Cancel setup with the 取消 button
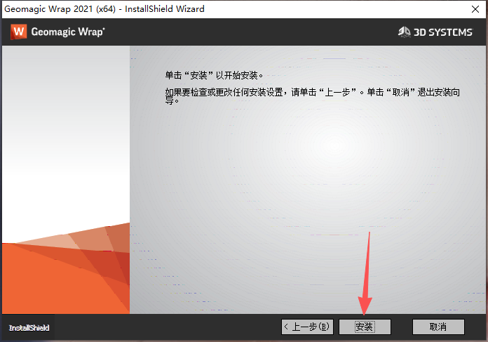The image size is (488, 342). [x=438, y=327]
